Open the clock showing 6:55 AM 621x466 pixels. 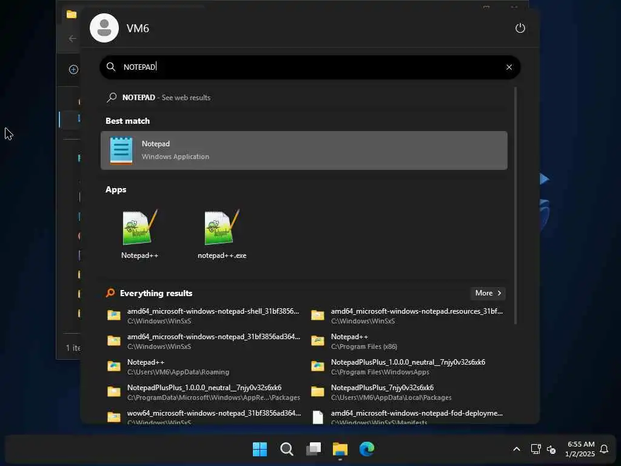point(580,449)
